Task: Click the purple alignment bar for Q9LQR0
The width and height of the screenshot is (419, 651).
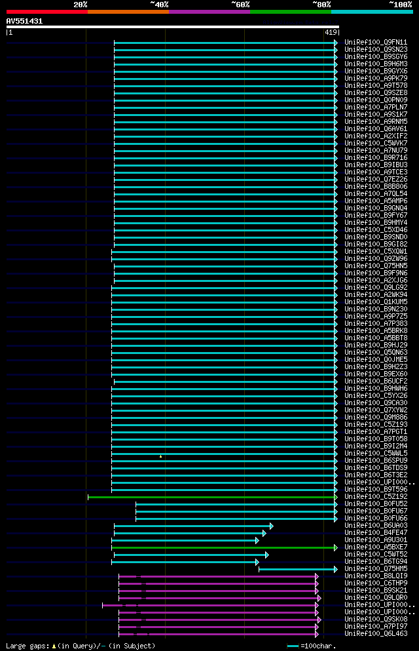Action: pyautogui.click(x=220, y=599)
